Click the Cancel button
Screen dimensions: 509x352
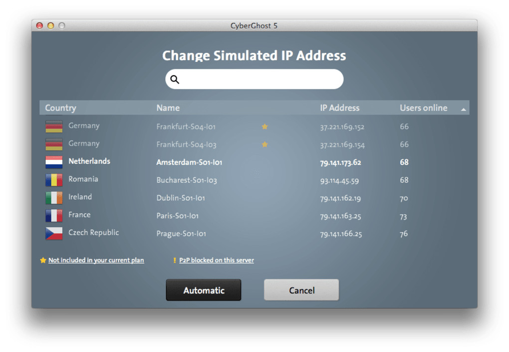pos(301,290)
